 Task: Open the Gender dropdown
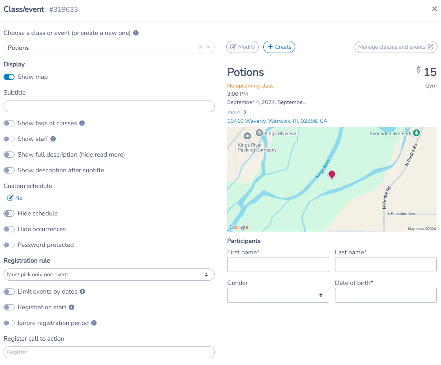coord(278,295)
